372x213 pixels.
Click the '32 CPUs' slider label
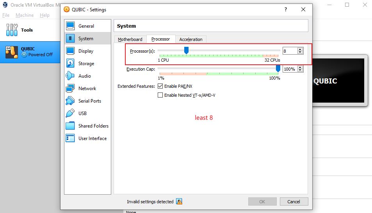pyautogui.click(x=272, y=60)
